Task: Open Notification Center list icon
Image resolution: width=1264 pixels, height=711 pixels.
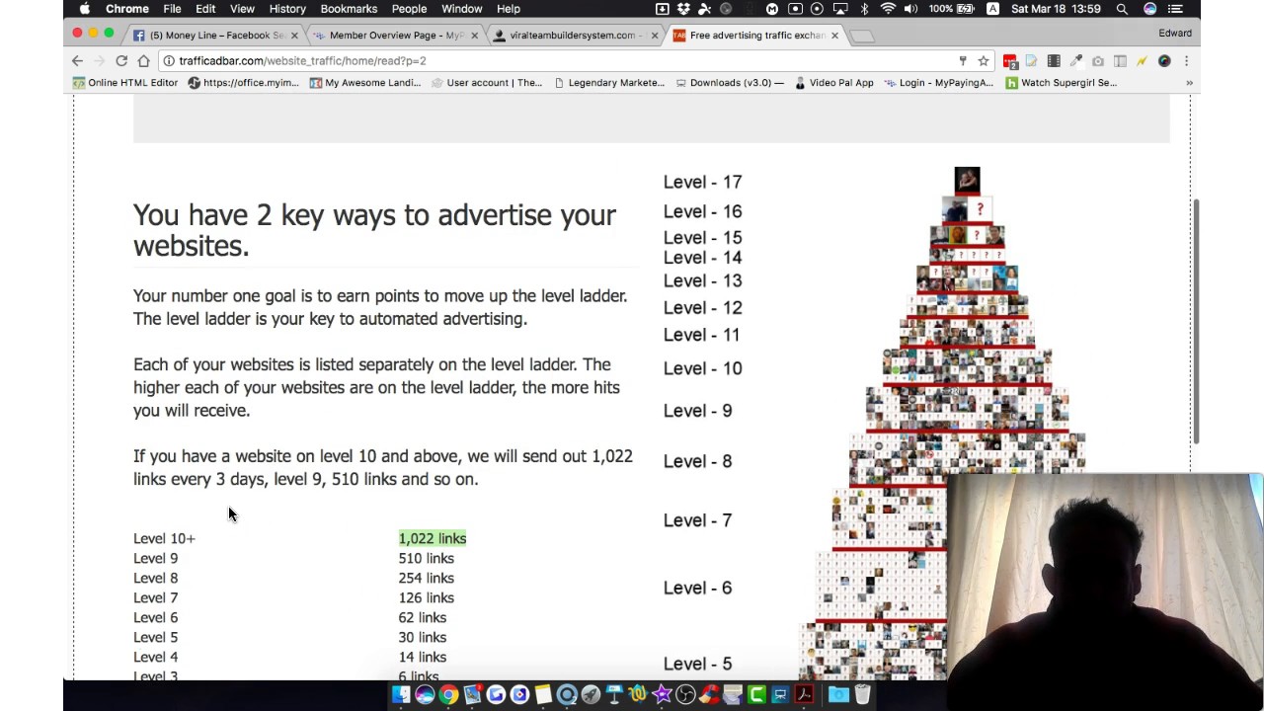Action: click(1175, 9)
